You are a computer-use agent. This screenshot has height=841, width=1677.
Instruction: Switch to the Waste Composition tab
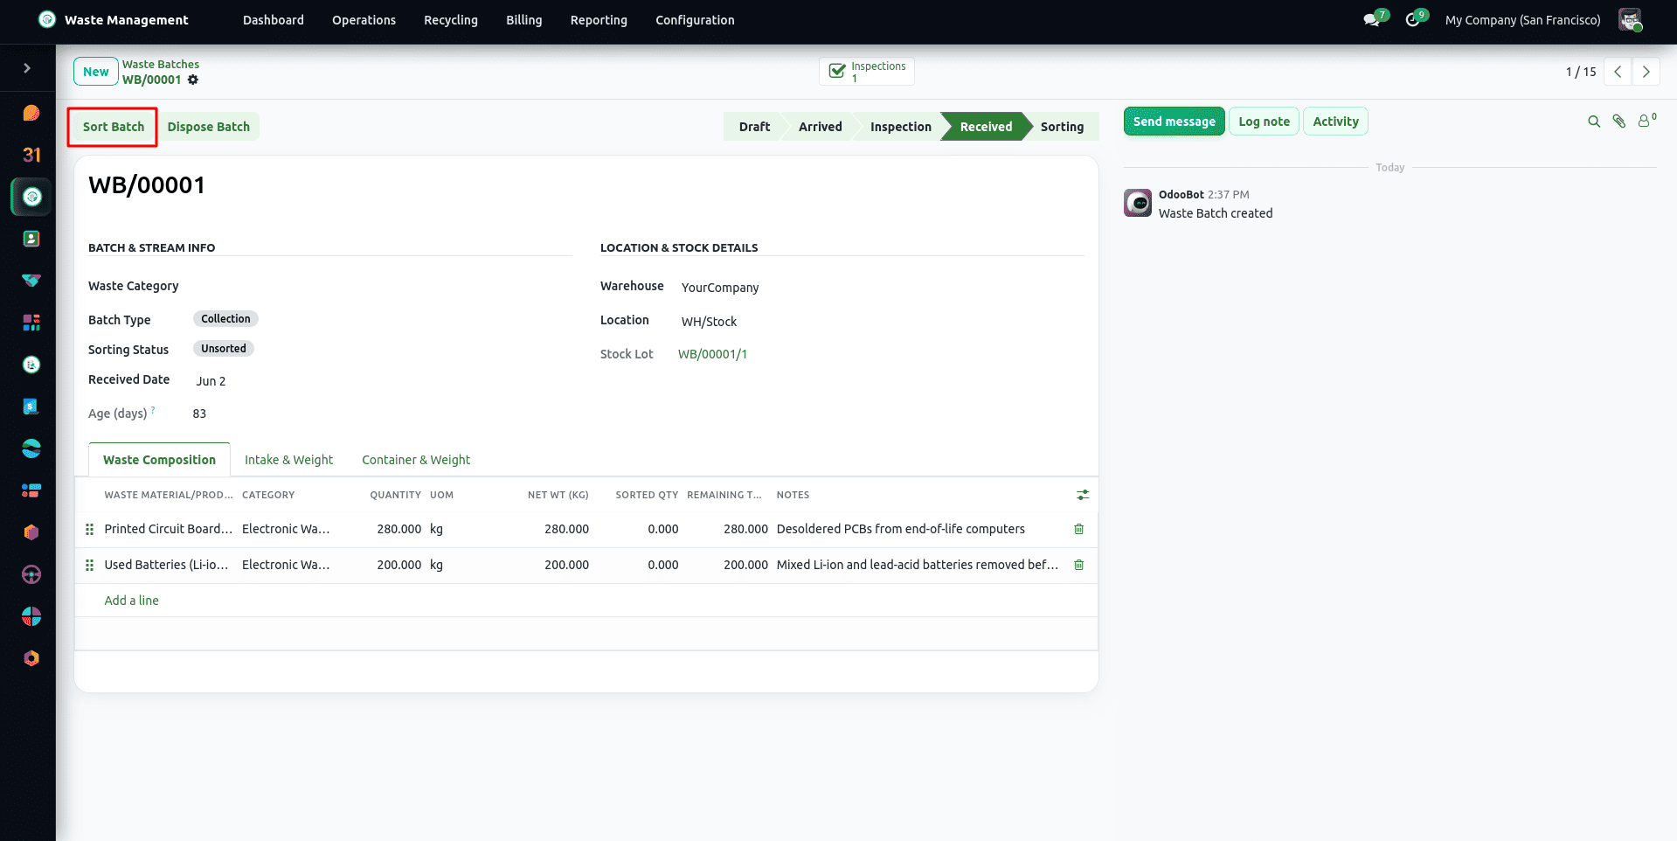[x=159, y=460]
